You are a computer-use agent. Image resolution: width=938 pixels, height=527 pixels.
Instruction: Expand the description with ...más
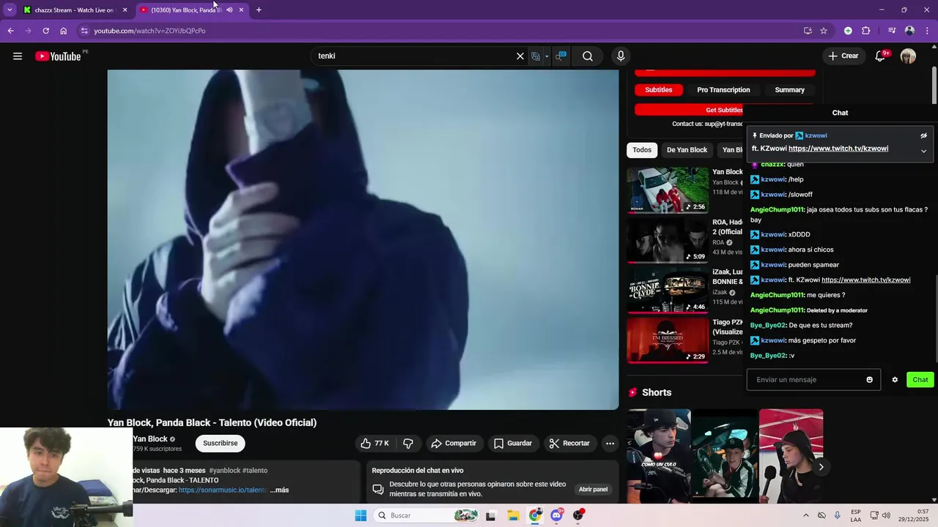click(279, 490)
